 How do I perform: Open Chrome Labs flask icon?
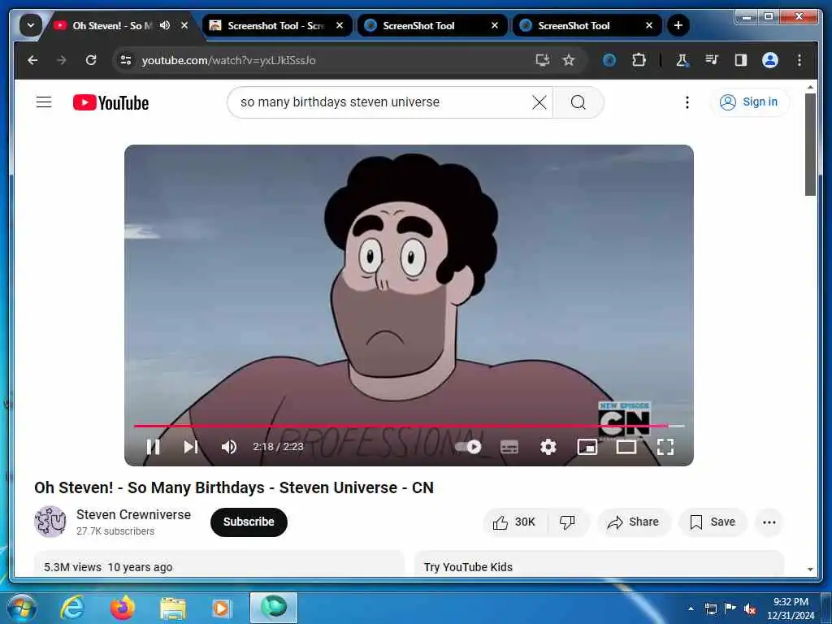(x=682, y=60)
